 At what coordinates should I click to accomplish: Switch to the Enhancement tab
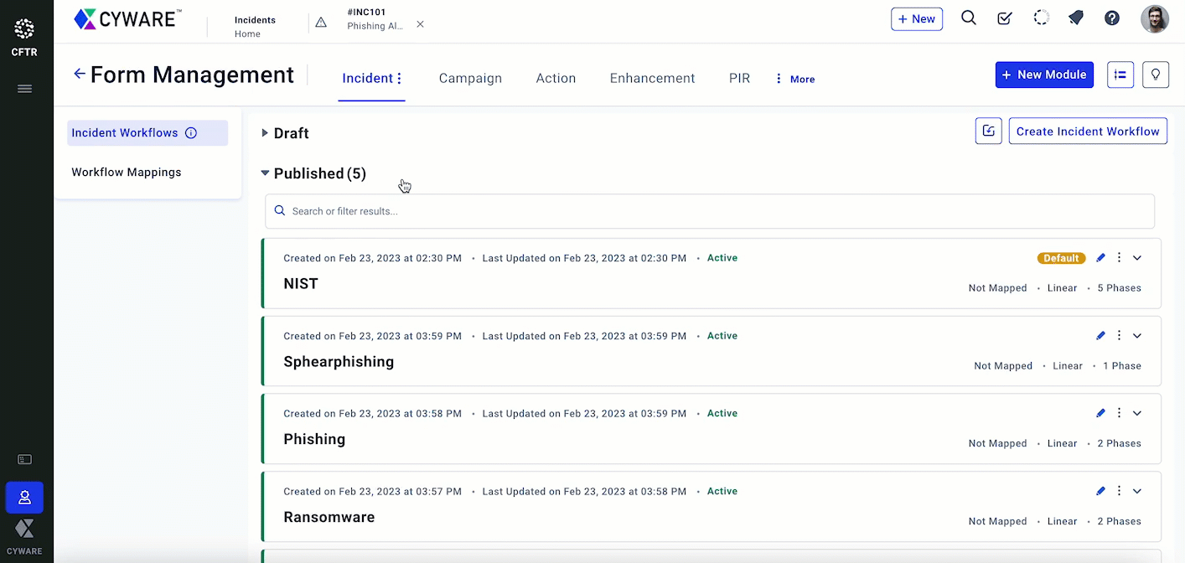pos(652,79)
